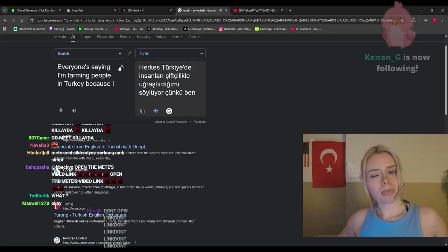Switch to the Grok / X tab

point(147,10)
